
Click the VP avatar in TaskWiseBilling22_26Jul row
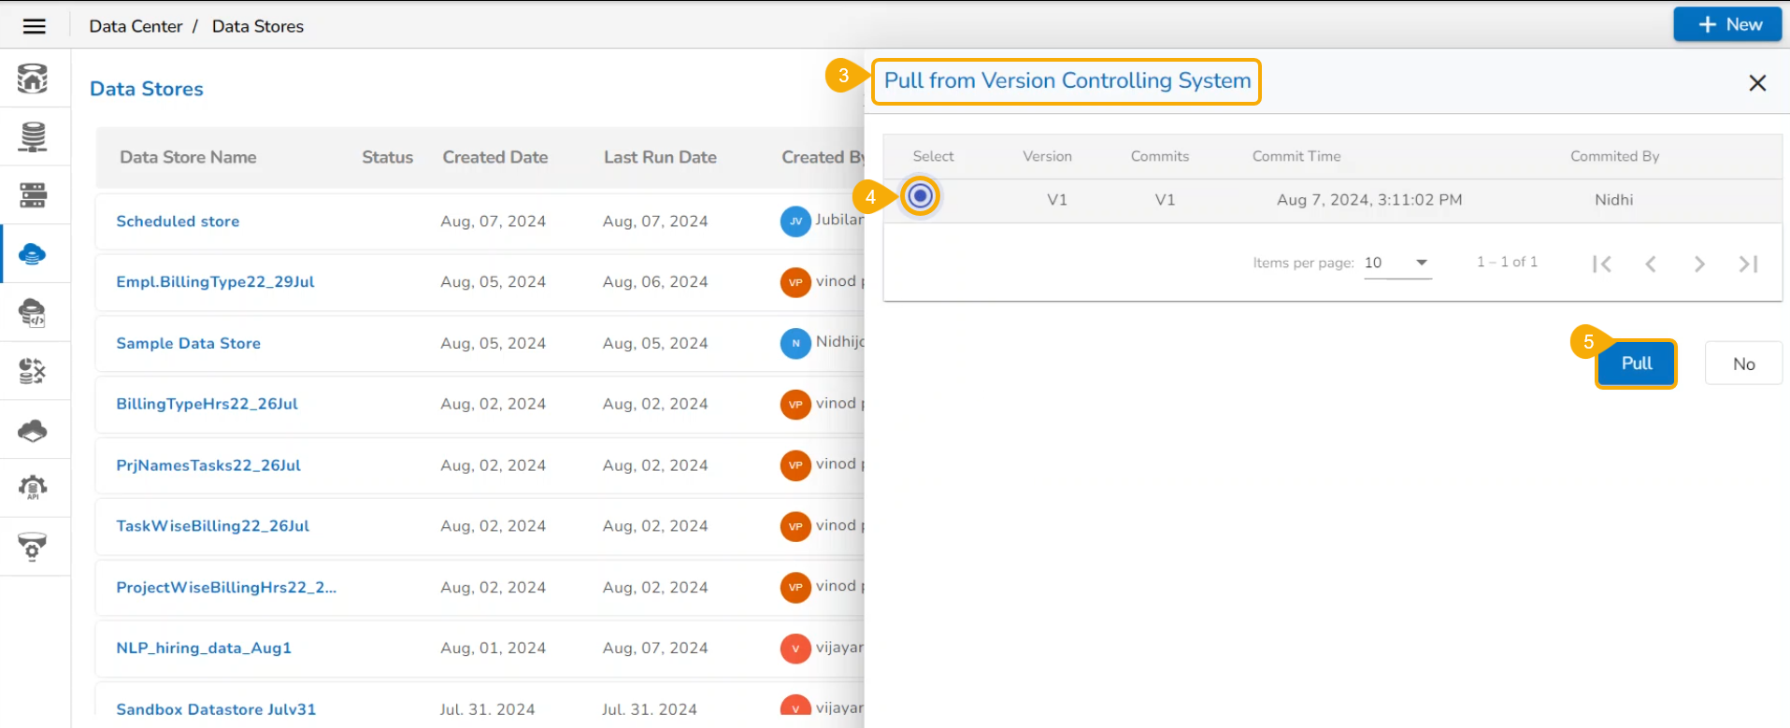tap(795, 526)
